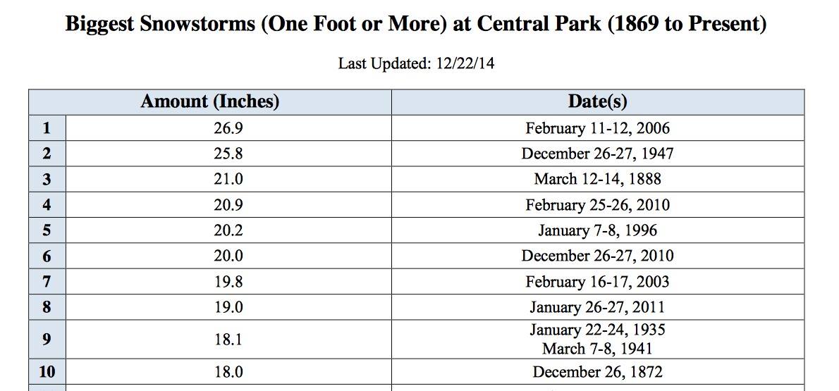Click the February 16-17, 2003 date
The image size is (839, 391).
click(x=597, y=282)
